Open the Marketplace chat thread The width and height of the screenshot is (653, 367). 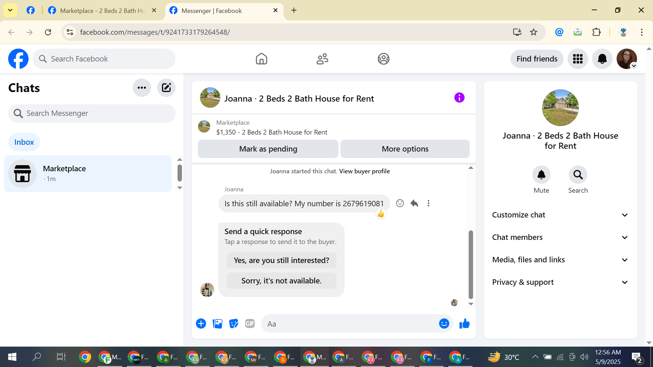pos(88,173)
